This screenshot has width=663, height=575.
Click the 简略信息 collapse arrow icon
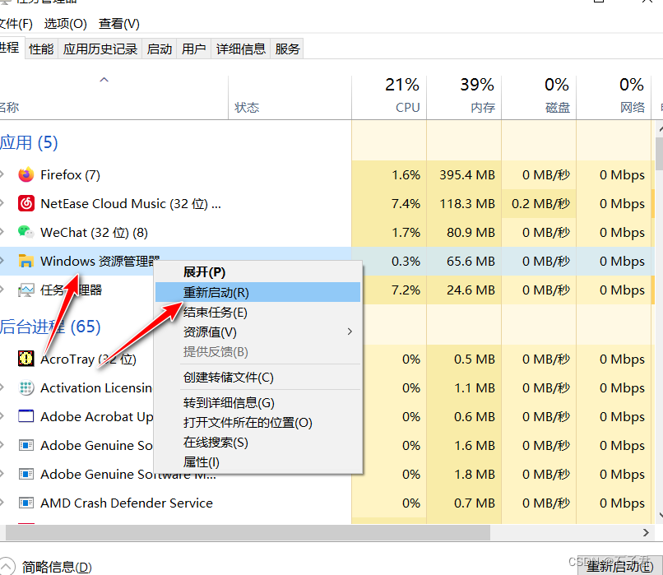tap(6, 567)
